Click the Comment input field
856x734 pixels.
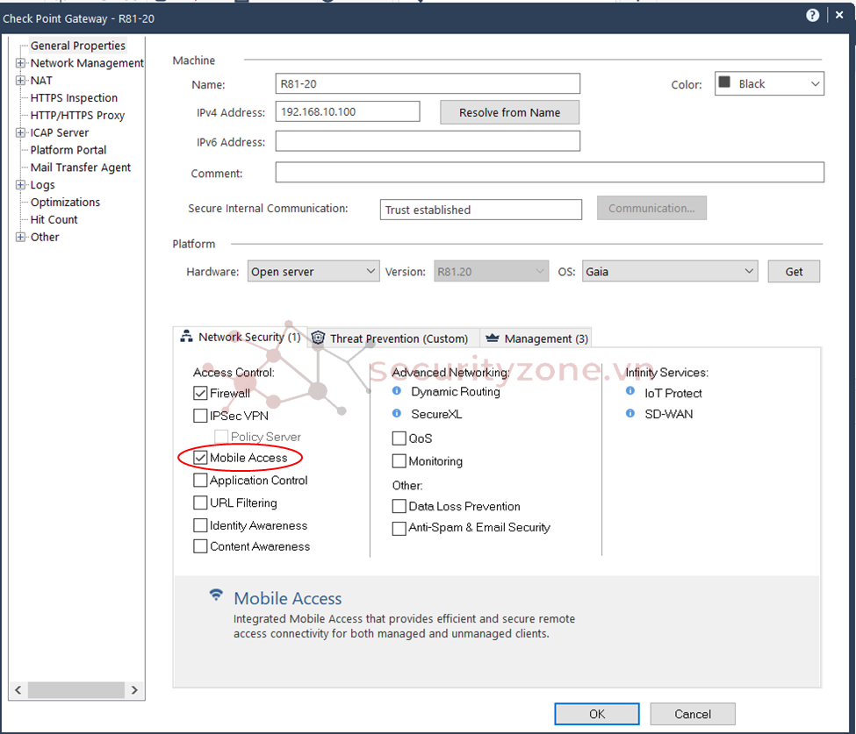point(550,173)
